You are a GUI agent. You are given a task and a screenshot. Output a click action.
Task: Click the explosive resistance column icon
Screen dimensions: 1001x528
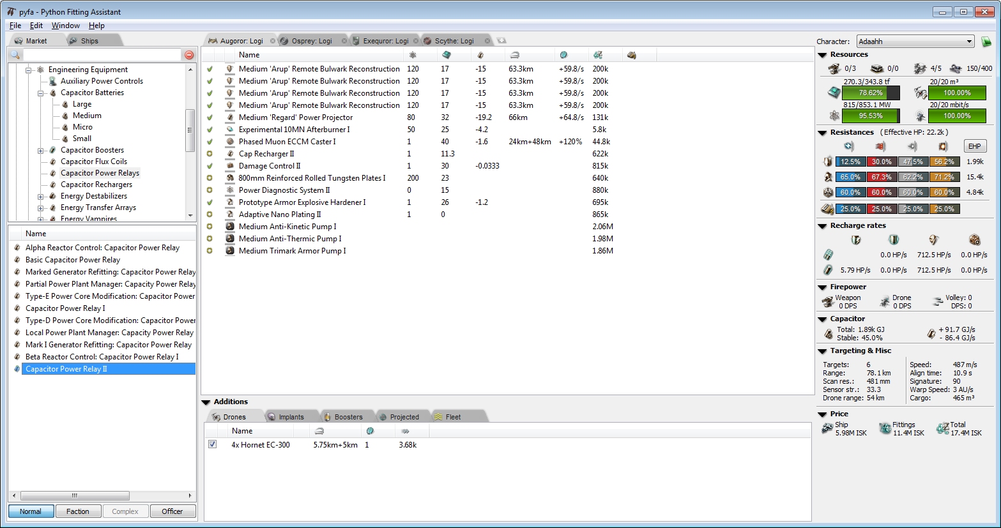943,146
